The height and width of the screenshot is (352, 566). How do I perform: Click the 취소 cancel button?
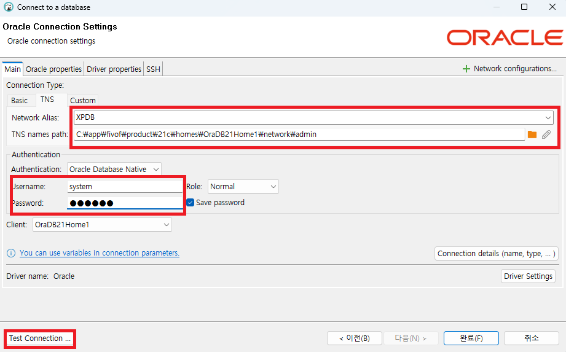(532, 338)
